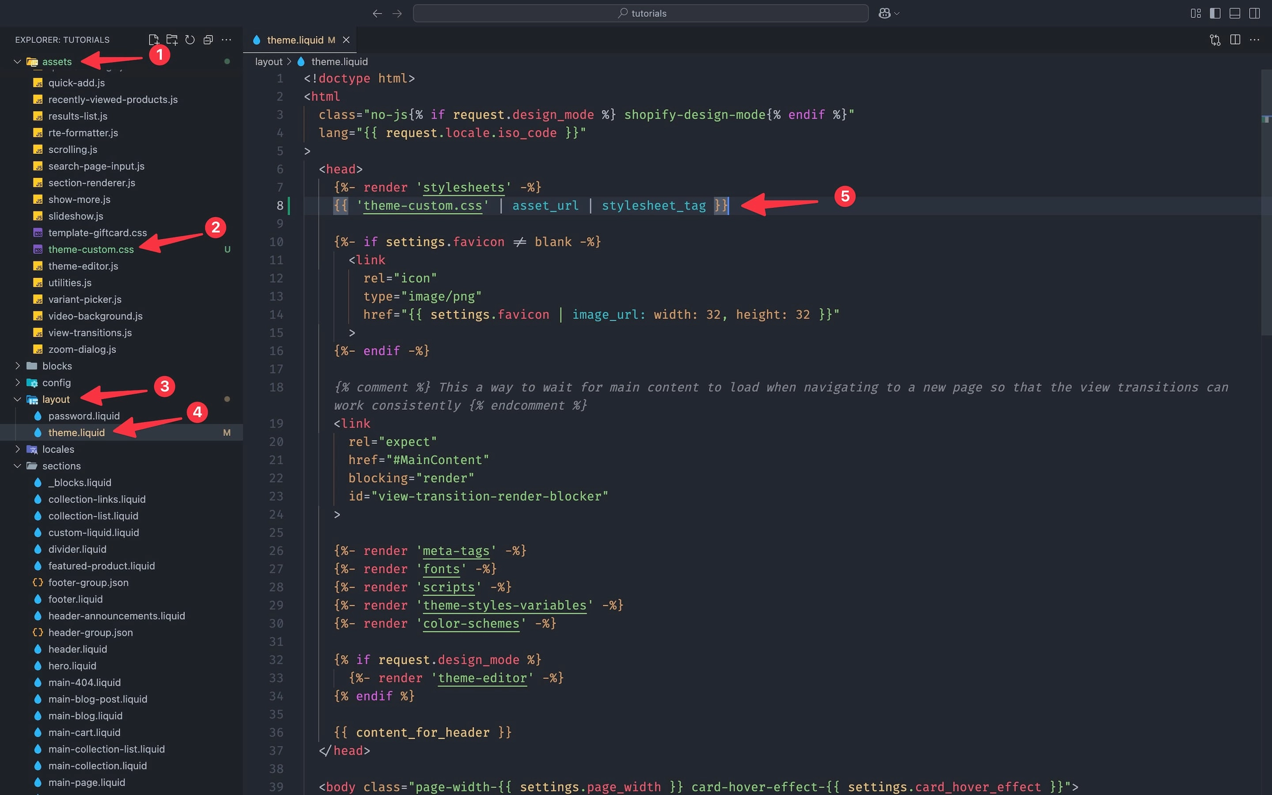Open password.liquid file

(x=83, y=416)
